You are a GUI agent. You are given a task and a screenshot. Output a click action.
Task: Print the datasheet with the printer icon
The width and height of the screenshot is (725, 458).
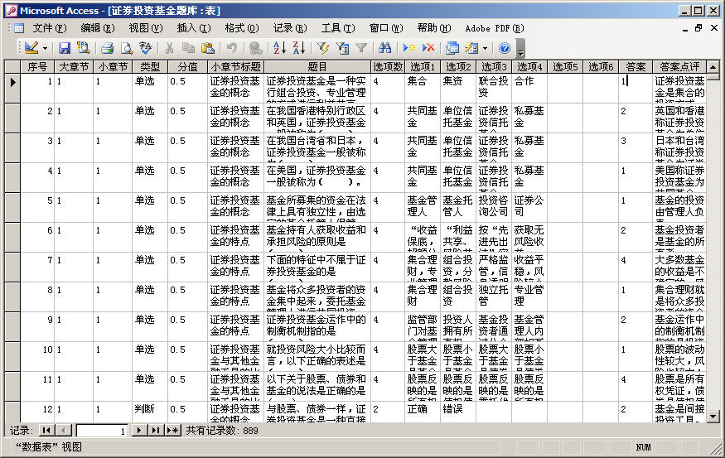coord(107,47)
